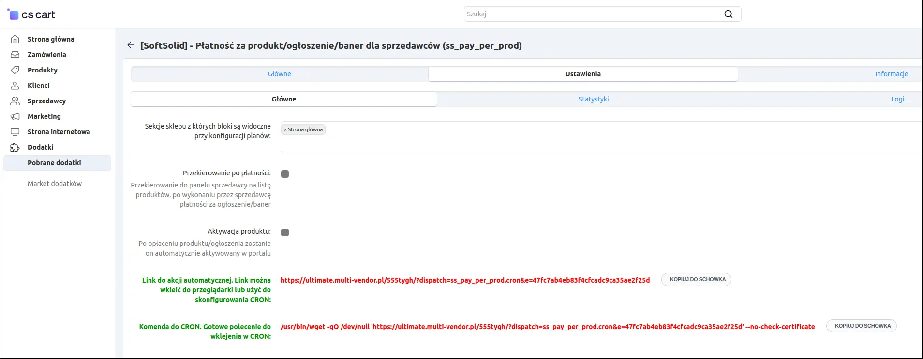Click the search magnifier icon

728,14
